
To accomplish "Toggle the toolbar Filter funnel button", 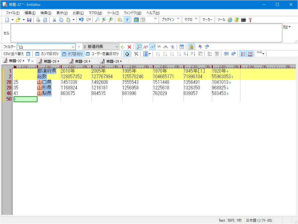I will pos(127,20).
